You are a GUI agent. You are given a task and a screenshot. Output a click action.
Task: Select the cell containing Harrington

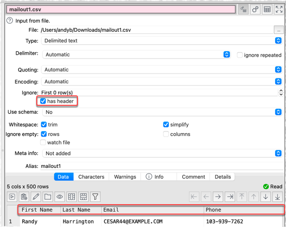tap(81, 222)
